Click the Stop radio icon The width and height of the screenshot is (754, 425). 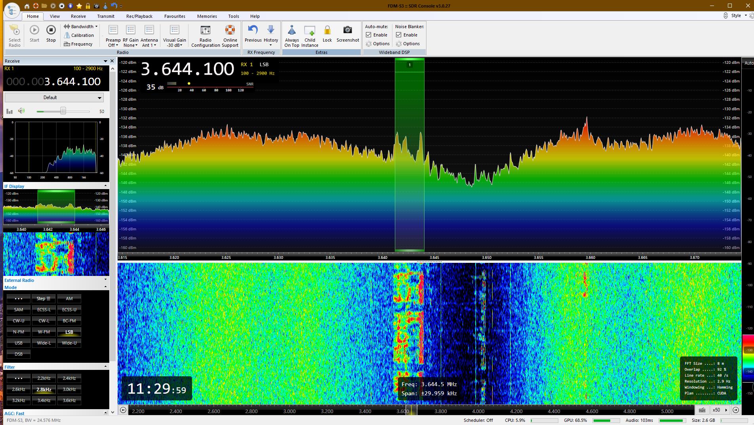point(51,31)
